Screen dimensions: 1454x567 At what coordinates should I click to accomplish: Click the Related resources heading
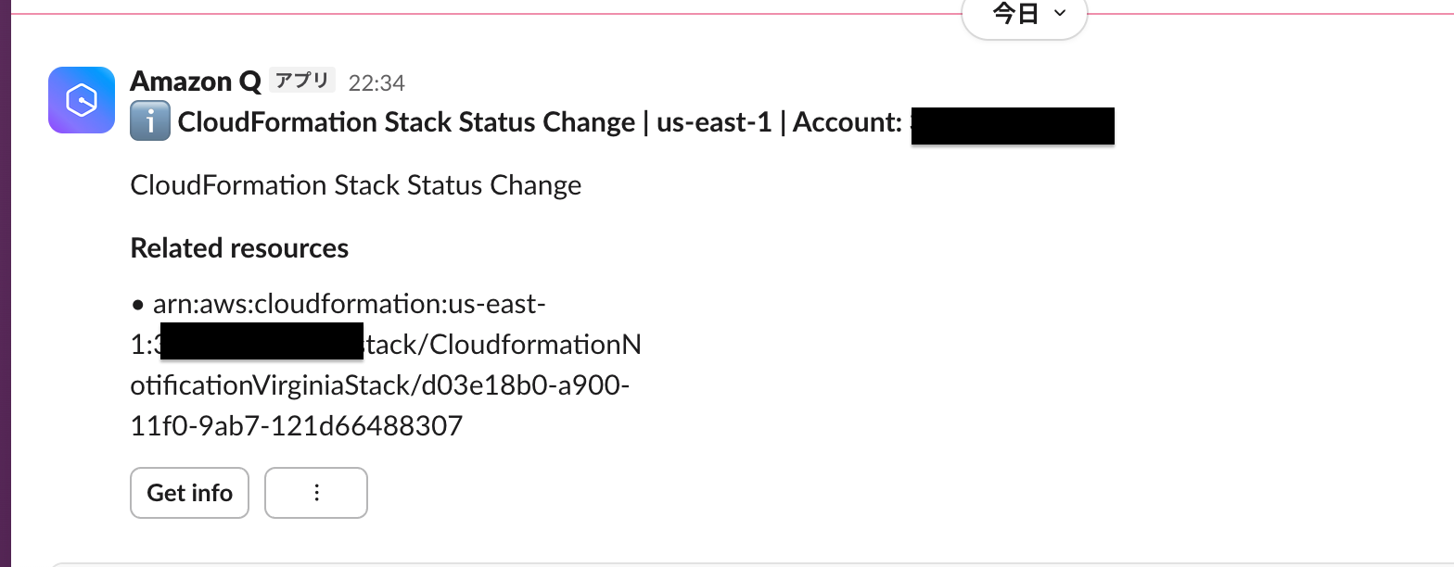239,248
